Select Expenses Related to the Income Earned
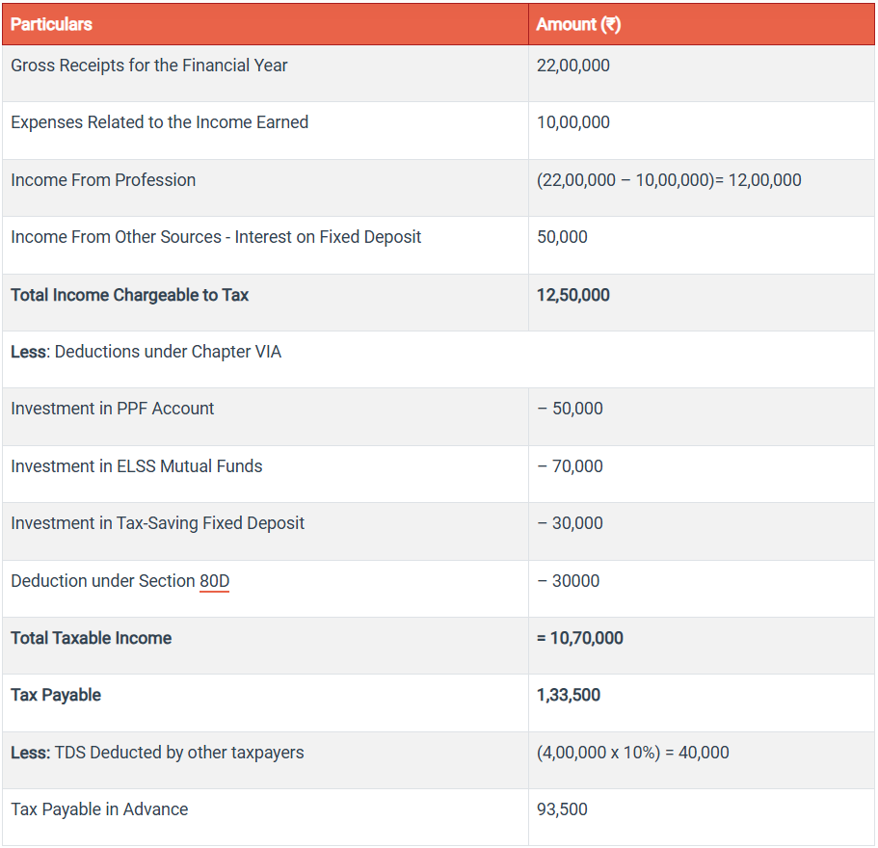The height and width of the screenshot is (848, 878). tap(160, 122)
